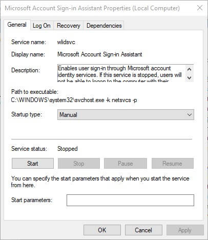This screenshot has width=208, height=240.
Task: Click the Startup type chevron arrow
Action: point(189,114)
